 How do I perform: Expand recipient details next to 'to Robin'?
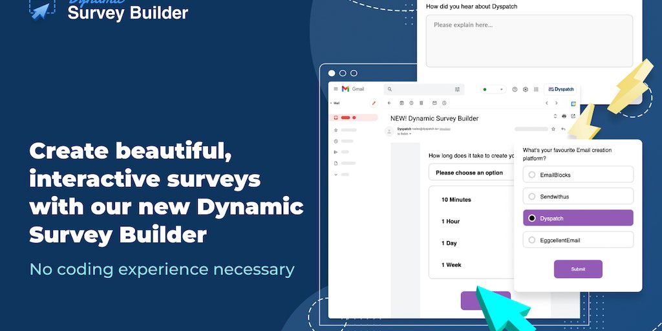tap(410, 134)
